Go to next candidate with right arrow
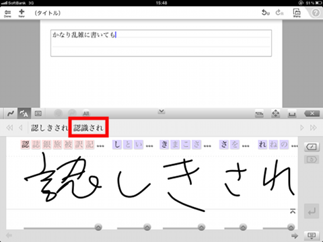 click(x=302, y=128)
